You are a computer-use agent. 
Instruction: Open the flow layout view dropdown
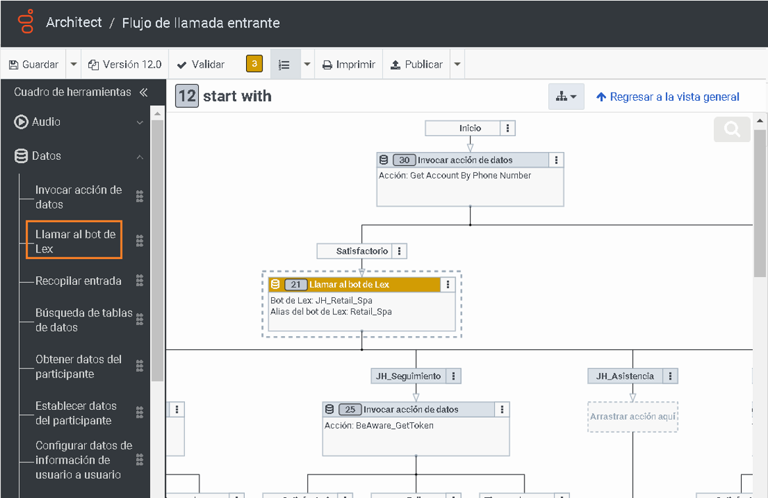point(566,97)
